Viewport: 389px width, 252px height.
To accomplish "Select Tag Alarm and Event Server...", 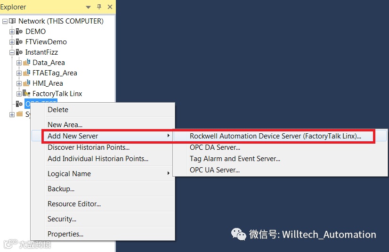I will pyautogui.click(x=280, y=159).
